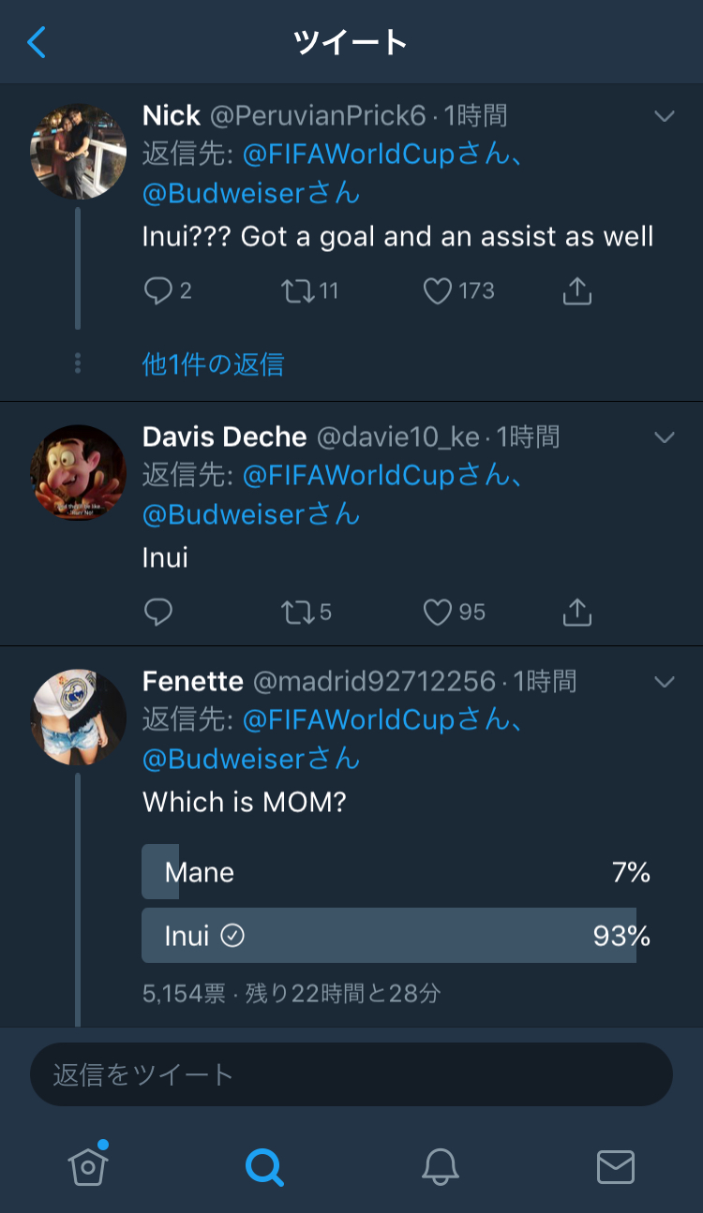Viewport: 703px width, 1213px height.
Task: Open the messages envelope tab
Action: click(x=615, y=1166)
